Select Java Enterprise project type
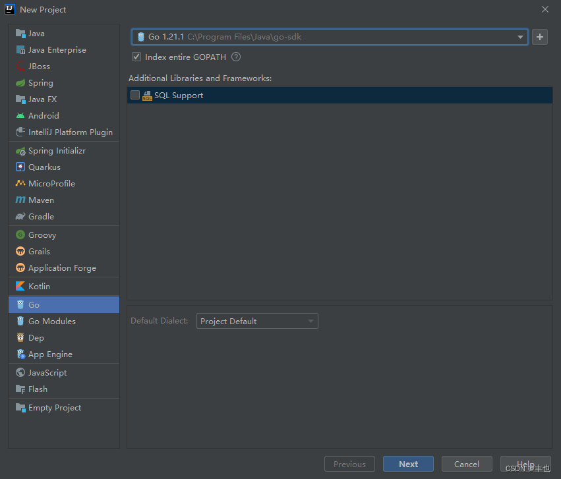Image resolution: width=561 pixels, height=479 pixels. (64, 49)
